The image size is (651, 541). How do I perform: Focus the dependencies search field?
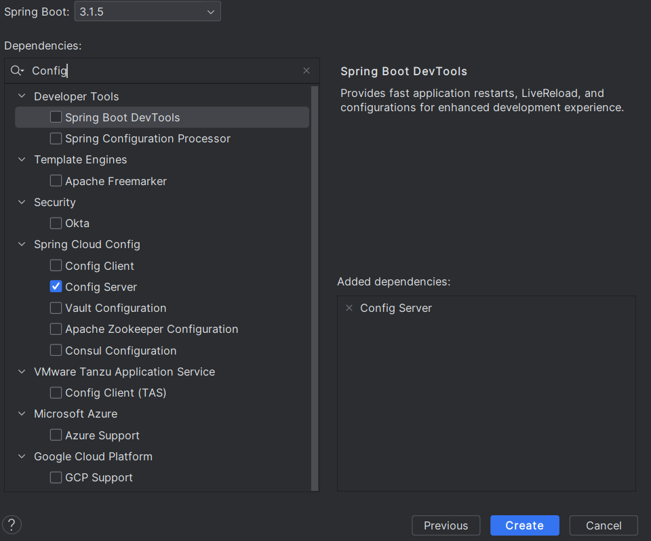pos(162,71)
